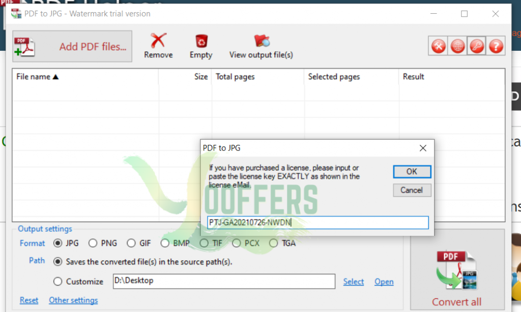The width and height of the screenshot is (521, 312).
Task: Click the Convert all button
Action: click(457, 269)
